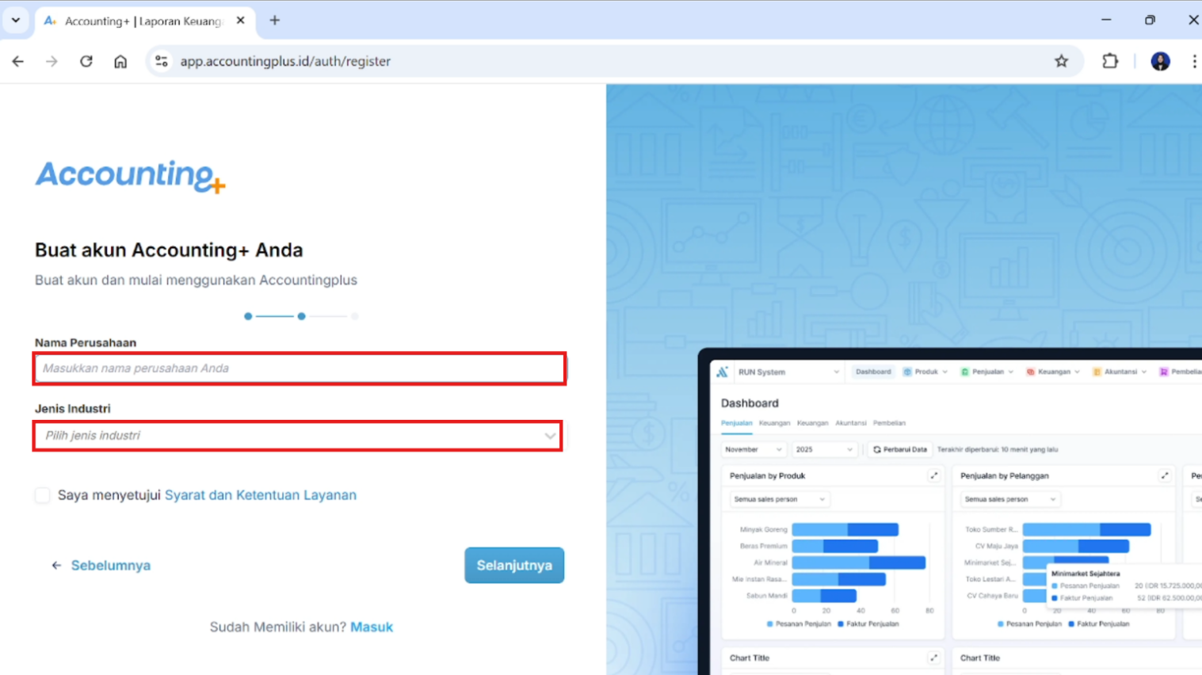The height and width of the screenshot is (675, 1202).
Task: Open the browser extensions menu
Action: (1110, 61)
